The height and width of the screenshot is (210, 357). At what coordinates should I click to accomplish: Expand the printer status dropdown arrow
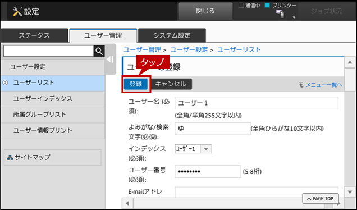point(294,17)
